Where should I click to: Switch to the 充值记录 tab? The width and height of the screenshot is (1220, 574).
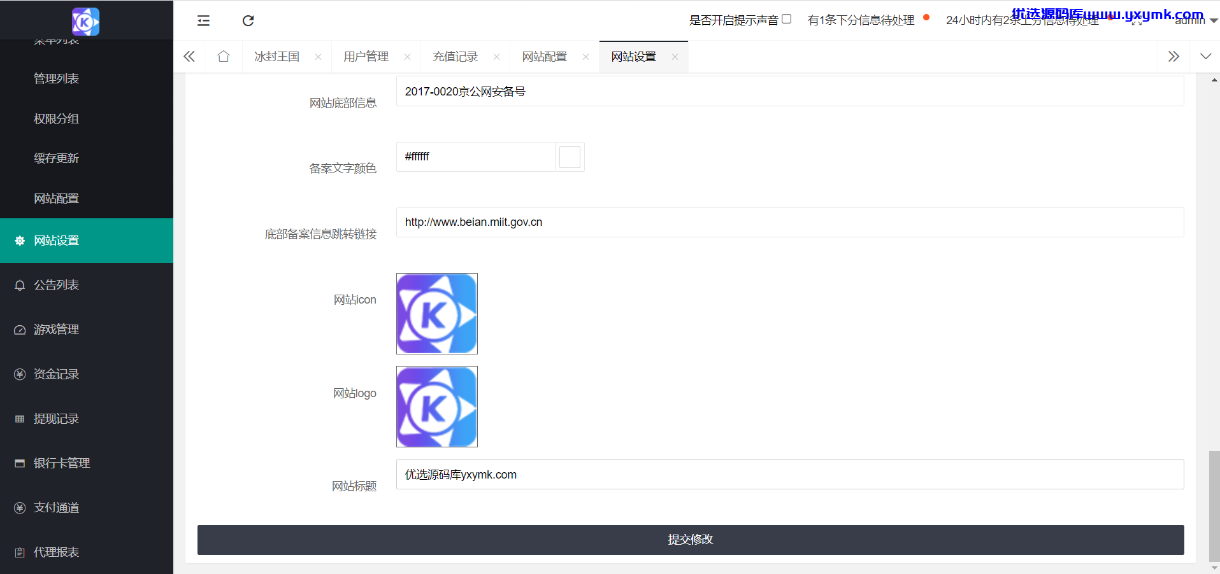[x=456, y=57]
